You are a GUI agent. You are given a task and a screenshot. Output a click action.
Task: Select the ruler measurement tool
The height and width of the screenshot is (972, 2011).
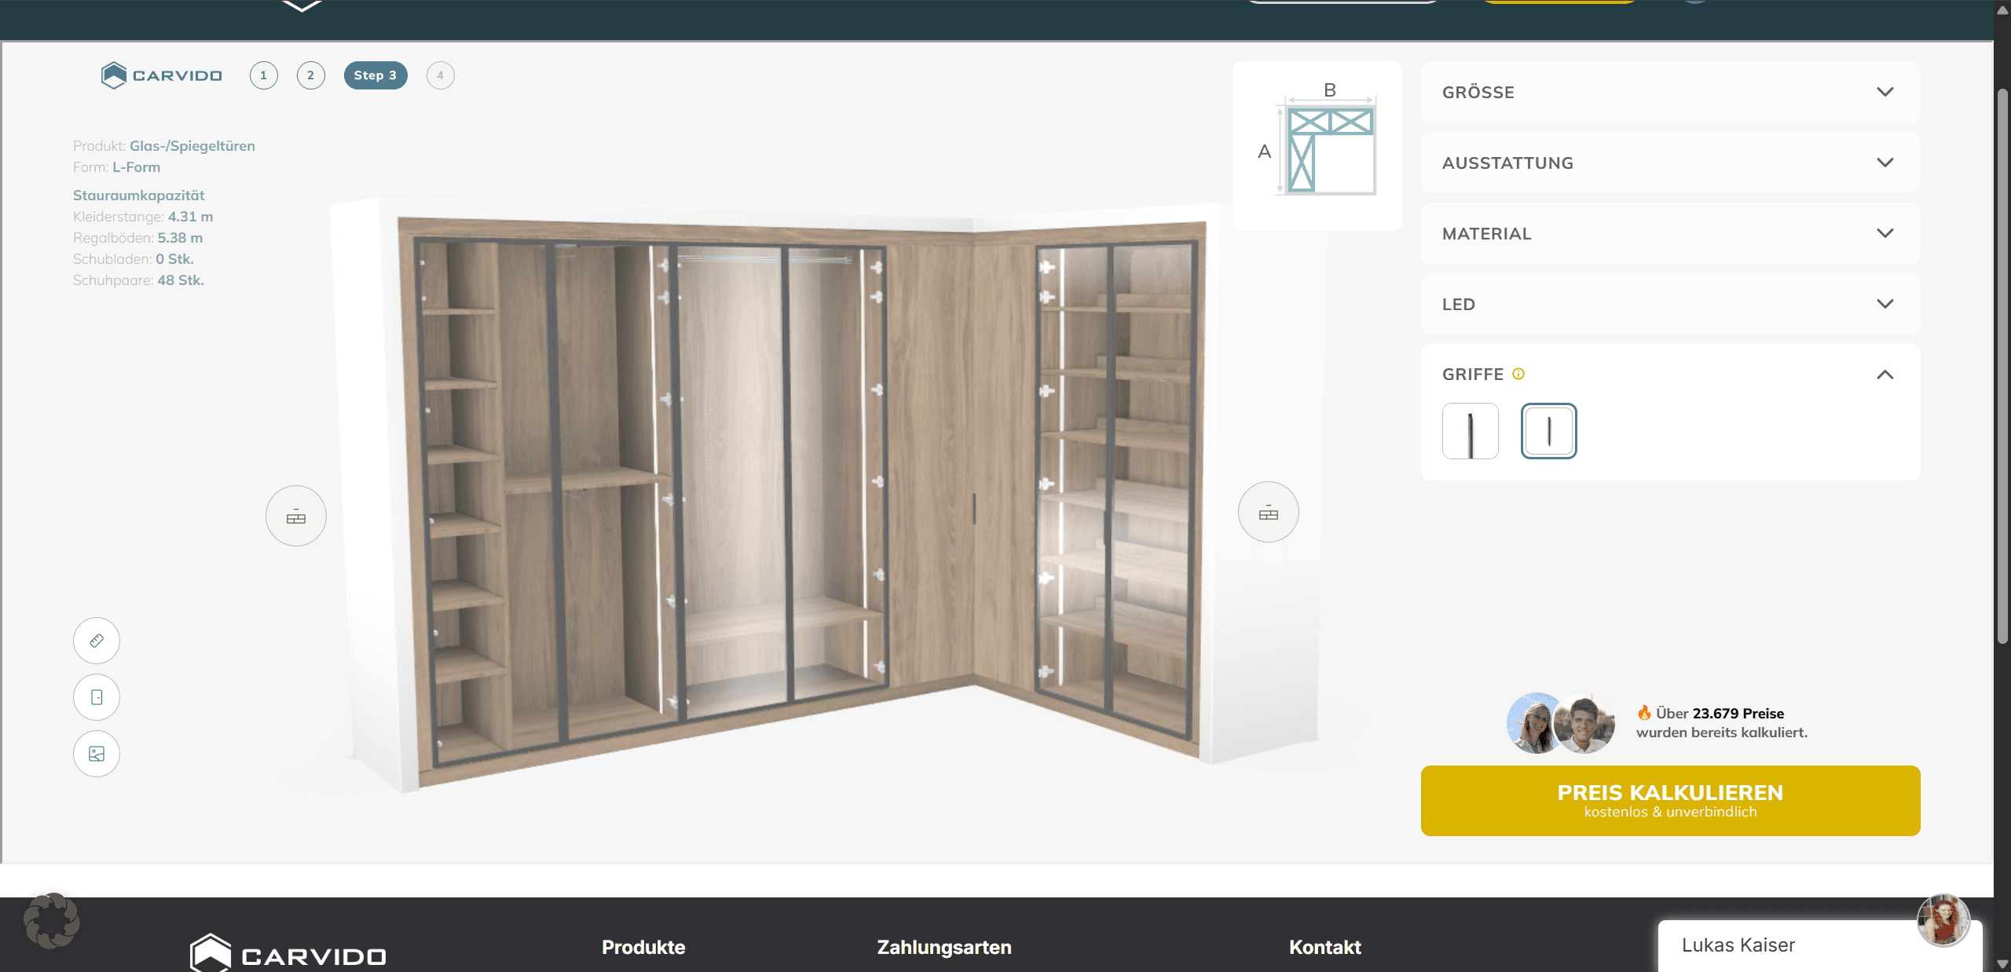[x=96, y=641]
